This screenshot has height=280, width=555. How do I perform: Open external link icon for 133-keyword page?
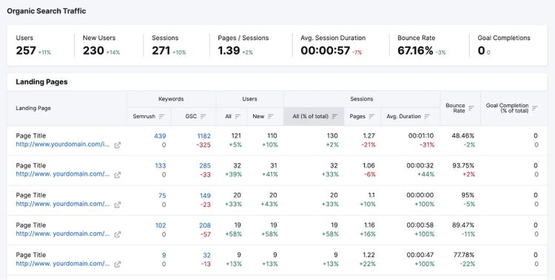pos(117,174)
